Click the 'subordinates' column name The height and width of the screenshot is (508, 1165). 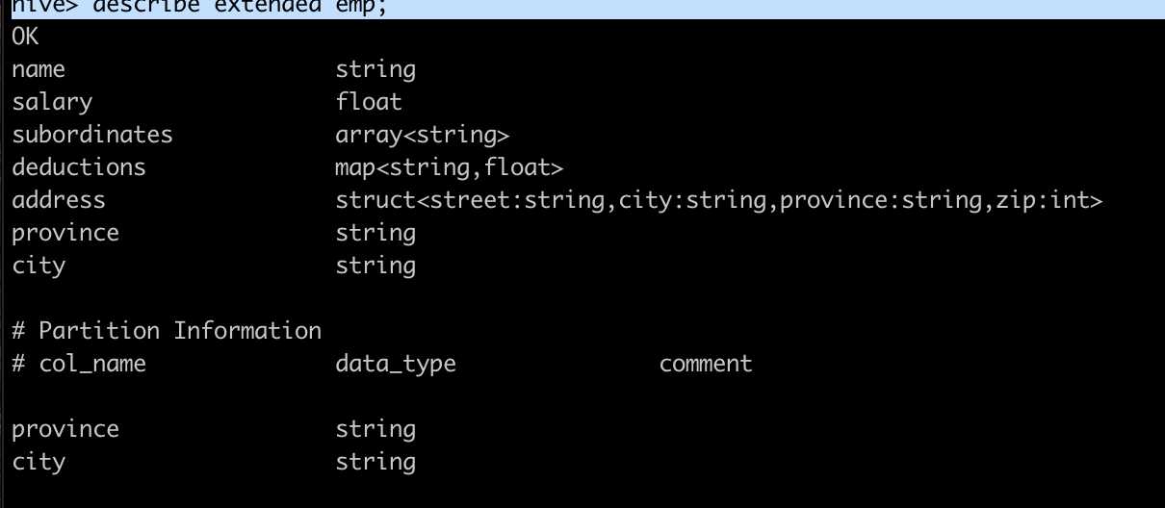[x=92, y=134]
